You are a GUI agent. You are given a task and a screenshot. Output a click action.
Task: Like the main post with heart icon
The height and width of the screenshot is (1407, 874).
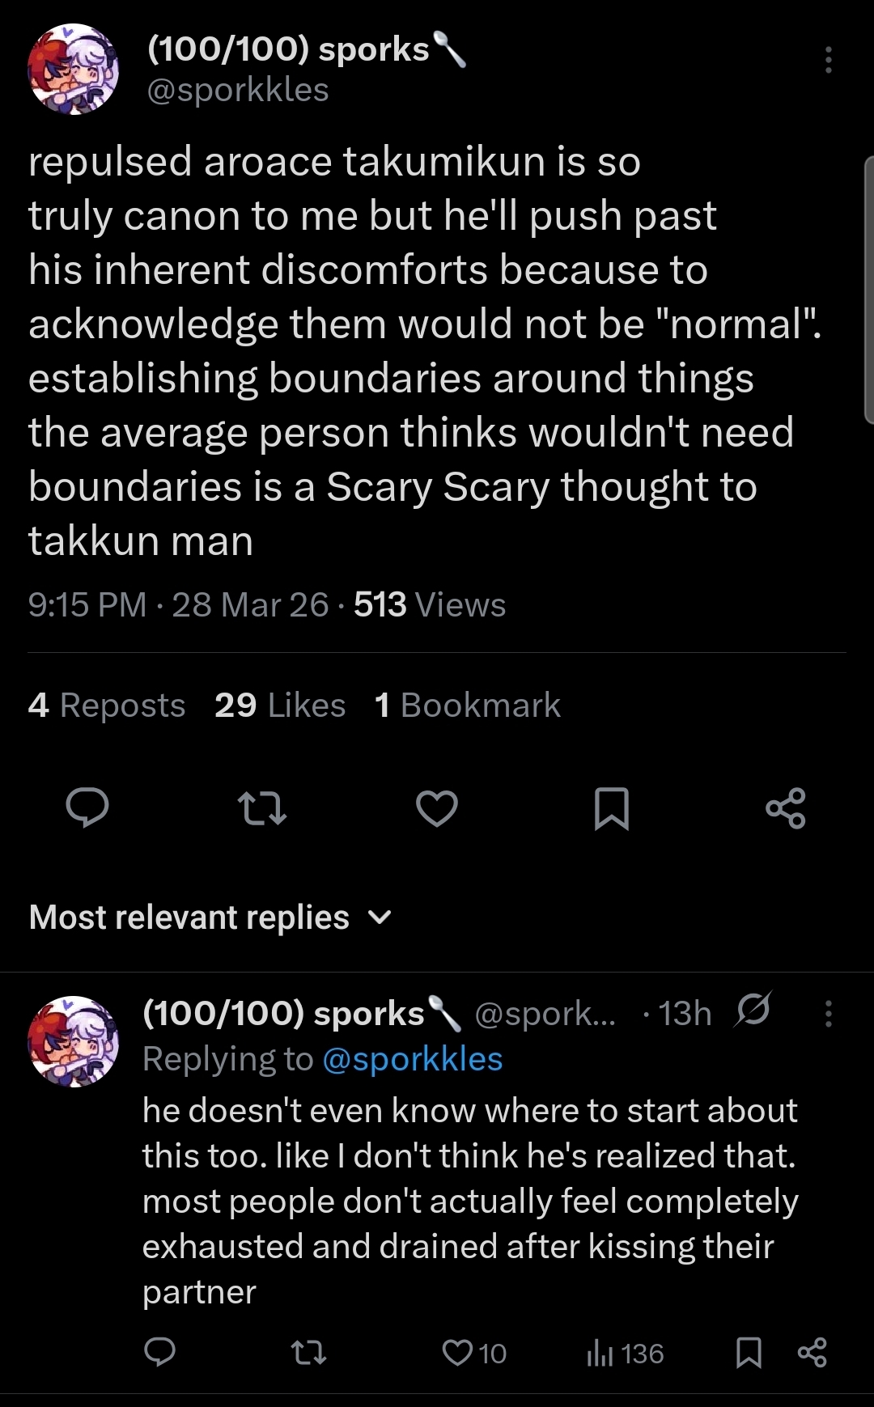[x=437, y=808]
